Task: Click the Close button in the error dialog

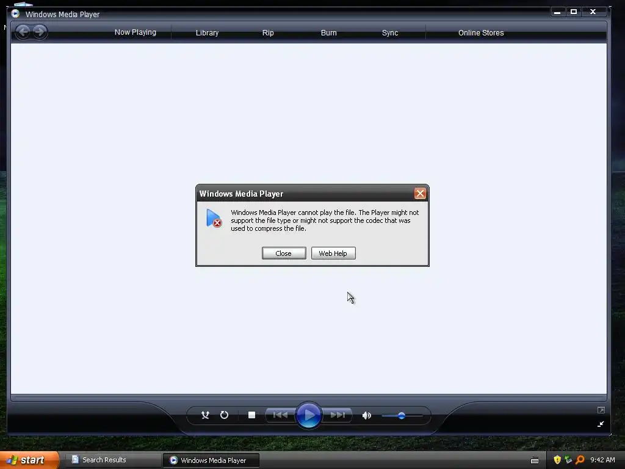Action: [x=284, y=253]
